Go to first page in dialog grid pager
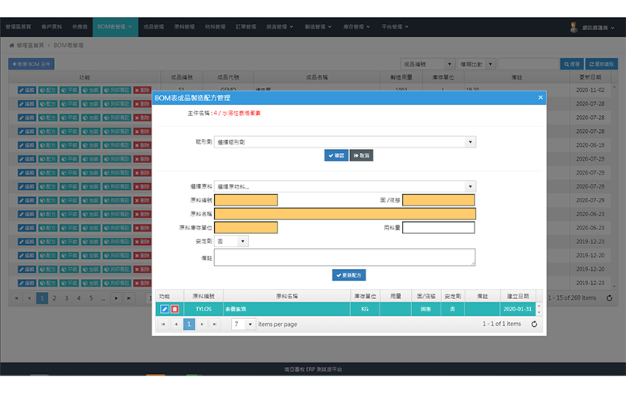This screenshot has width=626, height=394. 163,324
